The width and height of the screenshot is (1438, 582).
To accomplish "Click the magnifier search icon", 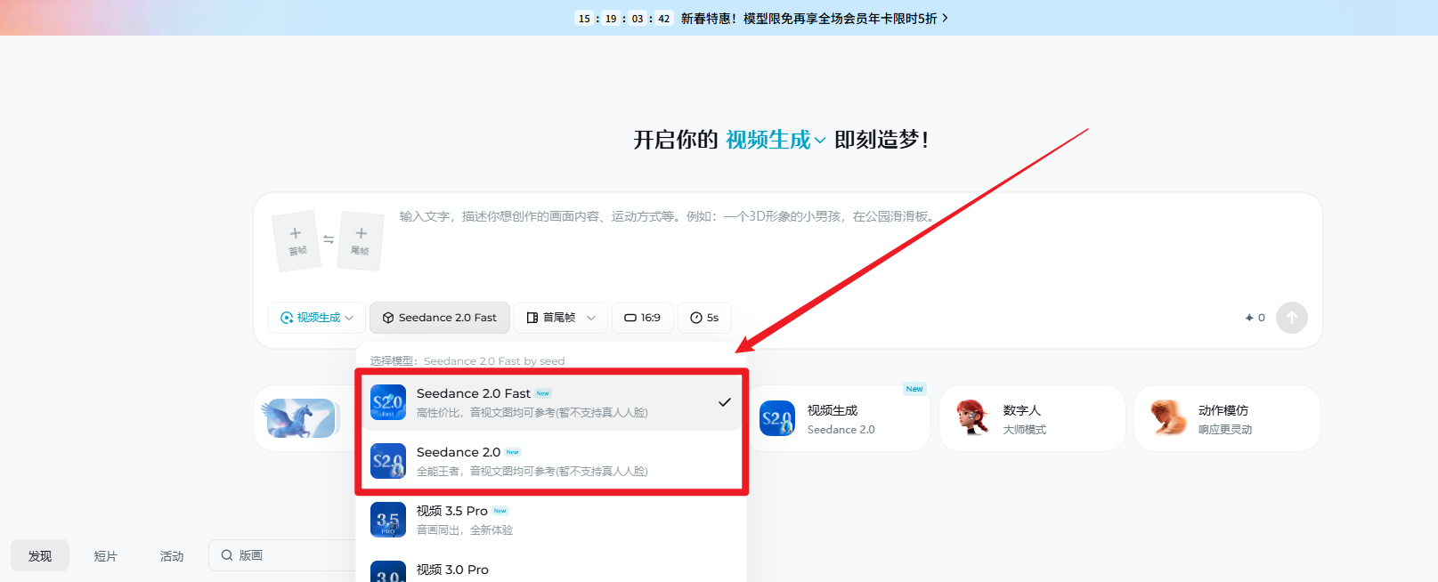I will [x=227, y=555].
